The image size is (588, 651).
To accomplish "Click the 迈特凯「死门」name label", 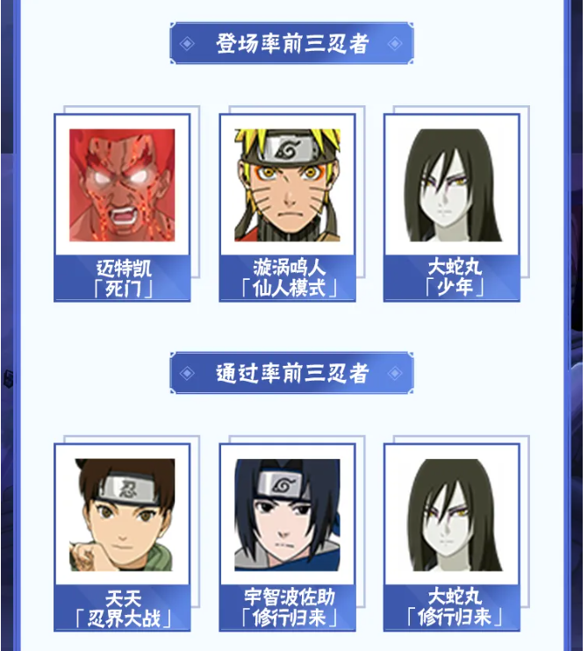I will 122,278.
